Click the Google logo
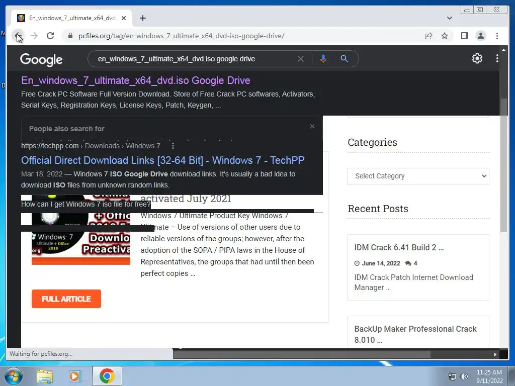The width and height of the screenshot is (515, 386). pyautogui.click(x=41, y=60)
